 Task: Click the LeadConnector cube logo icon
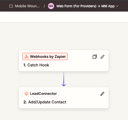click(x=26, y=94)
